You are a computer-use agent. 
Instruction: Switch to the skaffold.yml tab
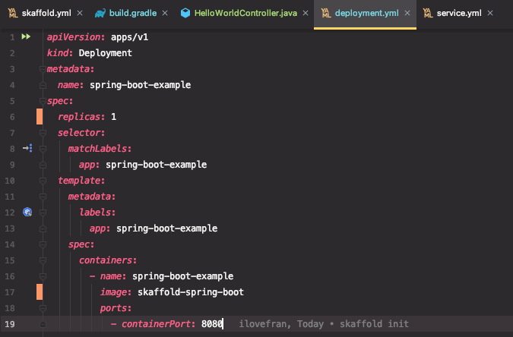point(46,13)
